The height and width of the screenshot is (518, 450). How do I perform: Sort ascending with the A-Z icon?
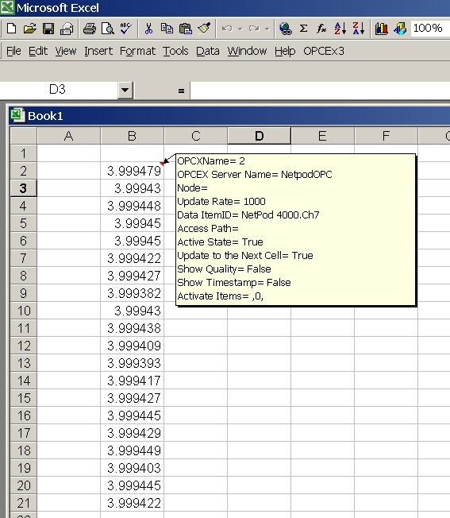340,29
